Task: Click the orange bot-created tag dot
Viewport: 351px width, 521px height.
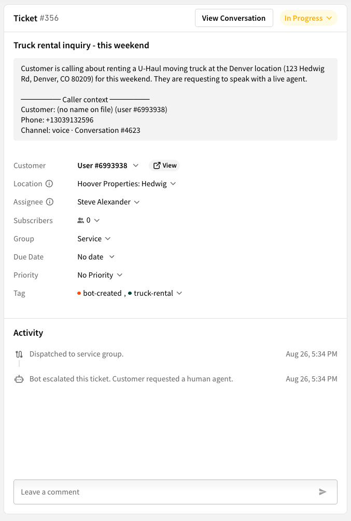Action: click(79, 293)
